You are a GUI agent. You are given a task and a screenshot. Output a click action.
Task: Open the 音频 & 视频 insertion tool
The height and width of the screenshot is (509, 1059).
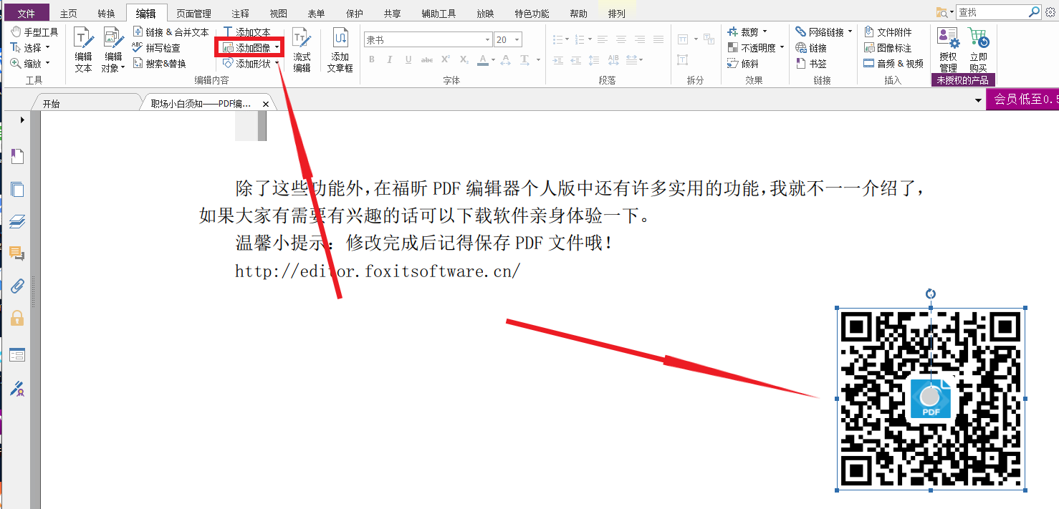[893, 64]
